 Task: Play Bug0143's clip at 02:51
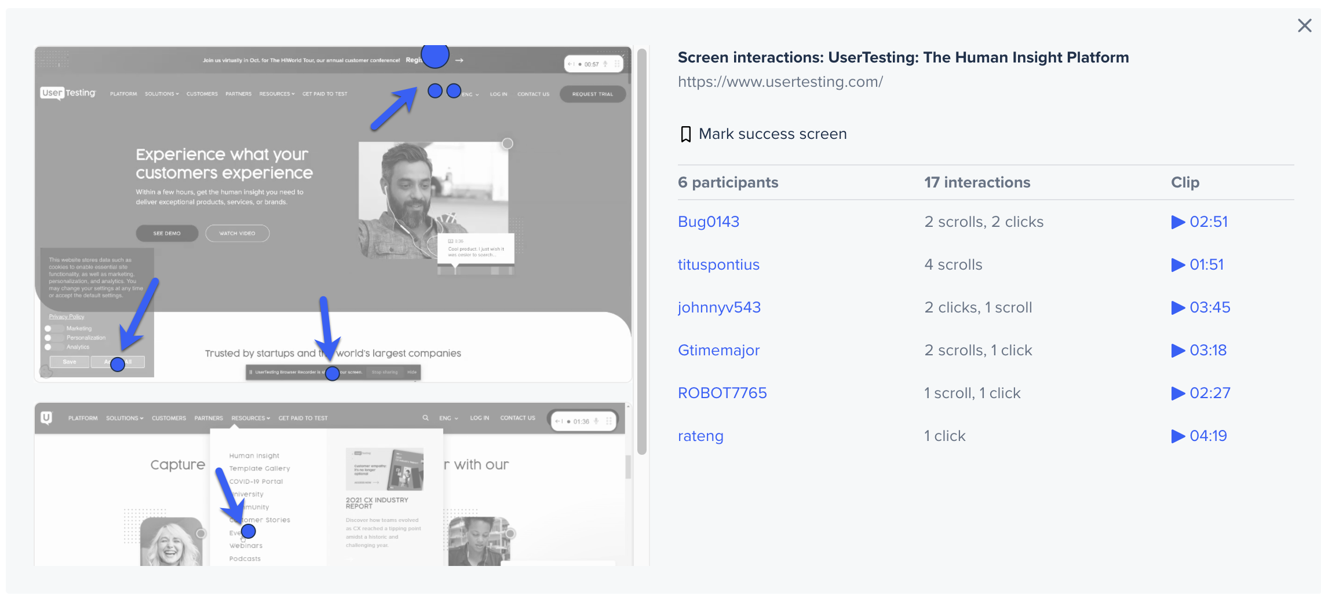point(1199,222)
